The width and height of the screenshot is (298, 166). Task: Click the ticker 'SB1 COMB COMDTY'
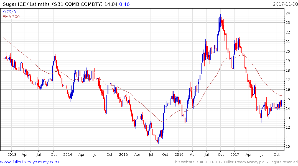(x=77, y=4)
